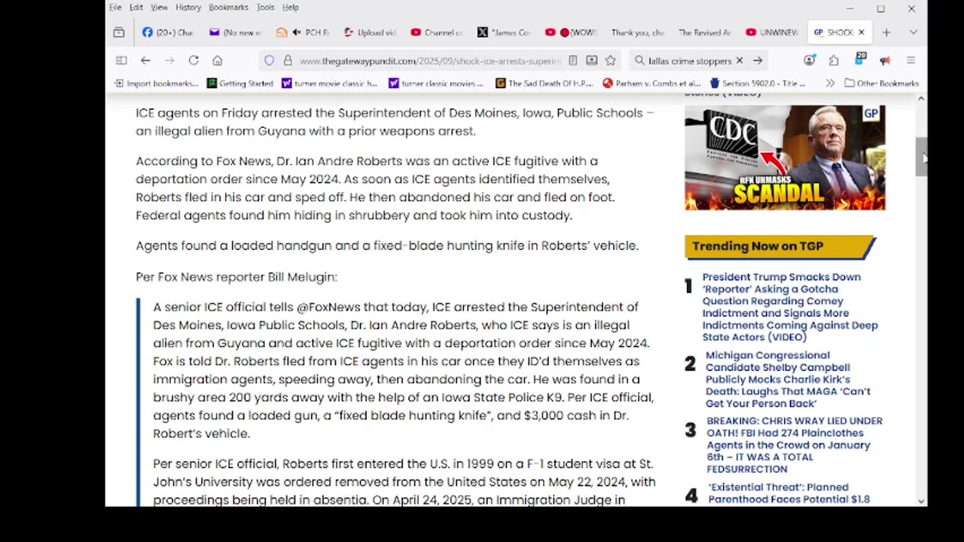This screenshot has width=964, height=542.
Task: Open the Bookmarks menu
Action: click(x=228, y=8)
